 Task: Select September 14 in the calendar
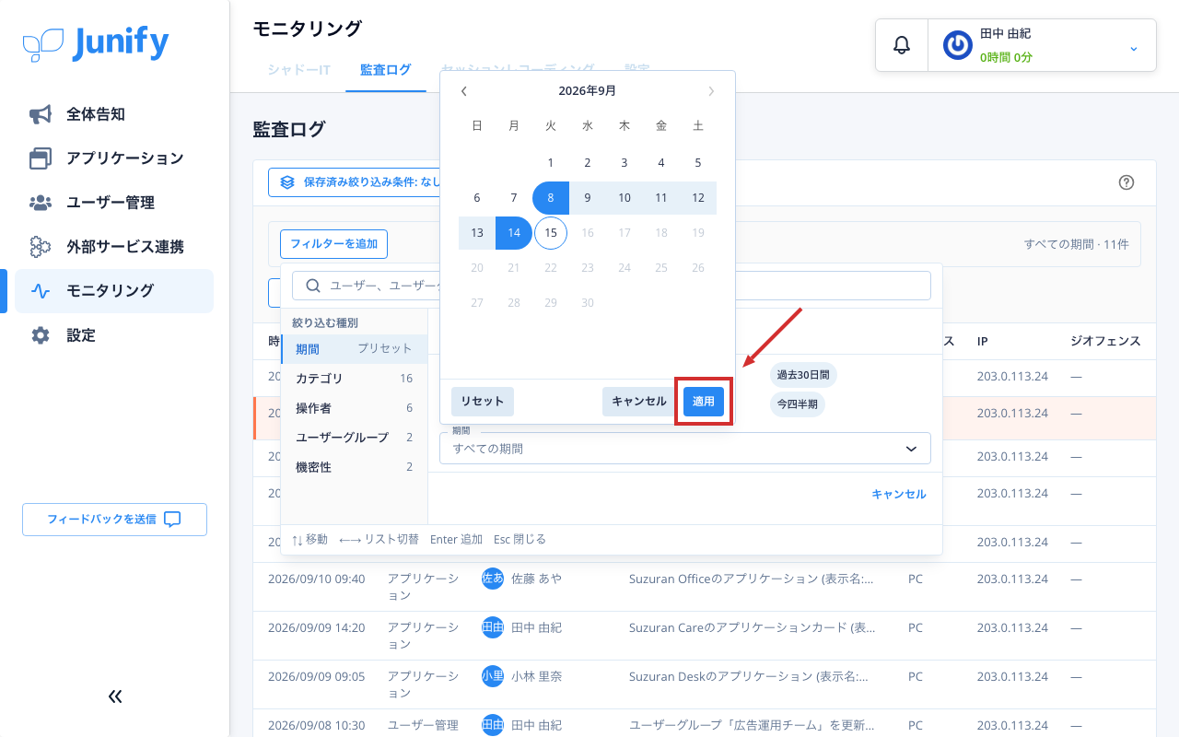[x=514, y=233]
